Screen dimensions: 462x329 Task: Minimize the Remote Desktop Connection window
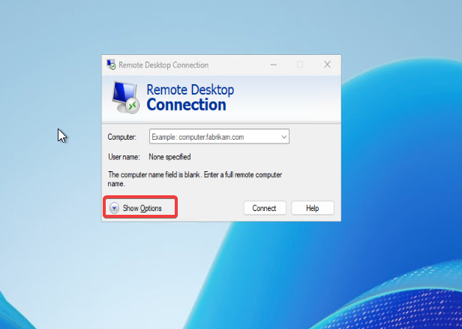[273, 65]
